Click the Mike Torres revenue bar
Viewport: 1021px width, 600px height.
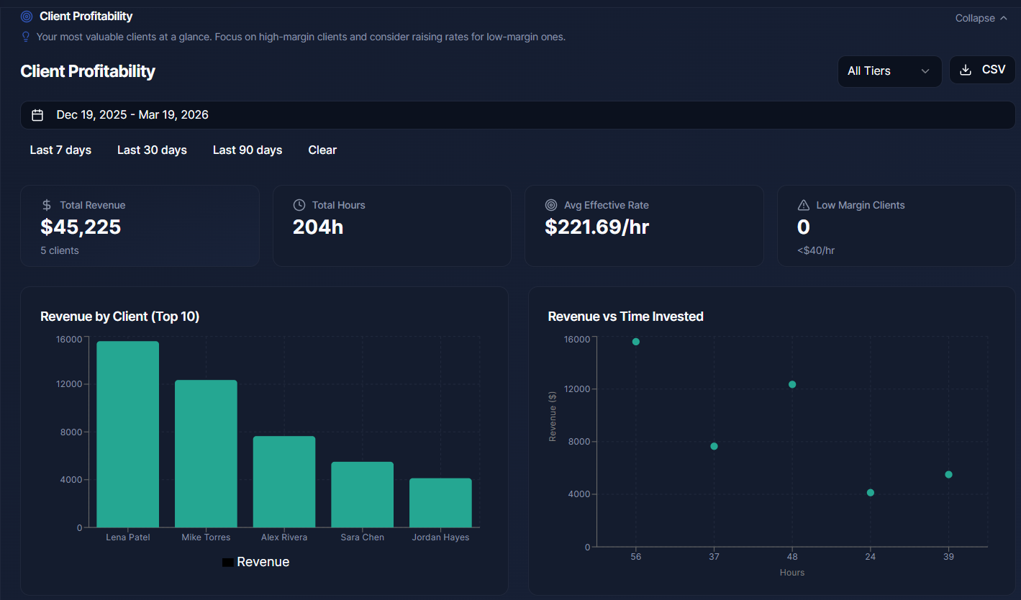206,454
